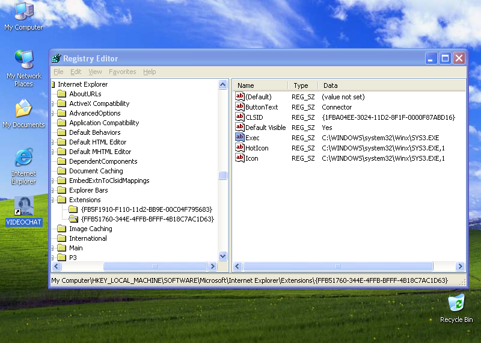Click the Yes data for Default Visible
This screenshot has height=343, width=481.
coord(326,128)
